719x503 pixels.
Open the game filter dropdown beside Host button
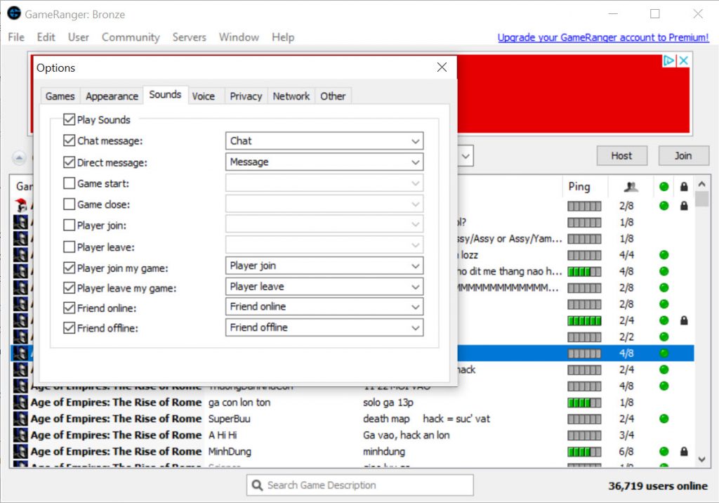click(466, 156)
